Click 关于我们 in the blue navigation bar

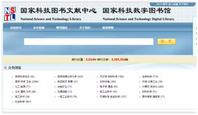(85, 28)
